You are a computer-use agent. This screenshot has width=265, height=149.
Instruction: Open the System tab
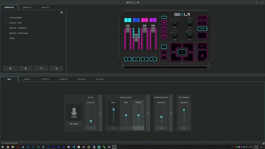coord(99,79)
